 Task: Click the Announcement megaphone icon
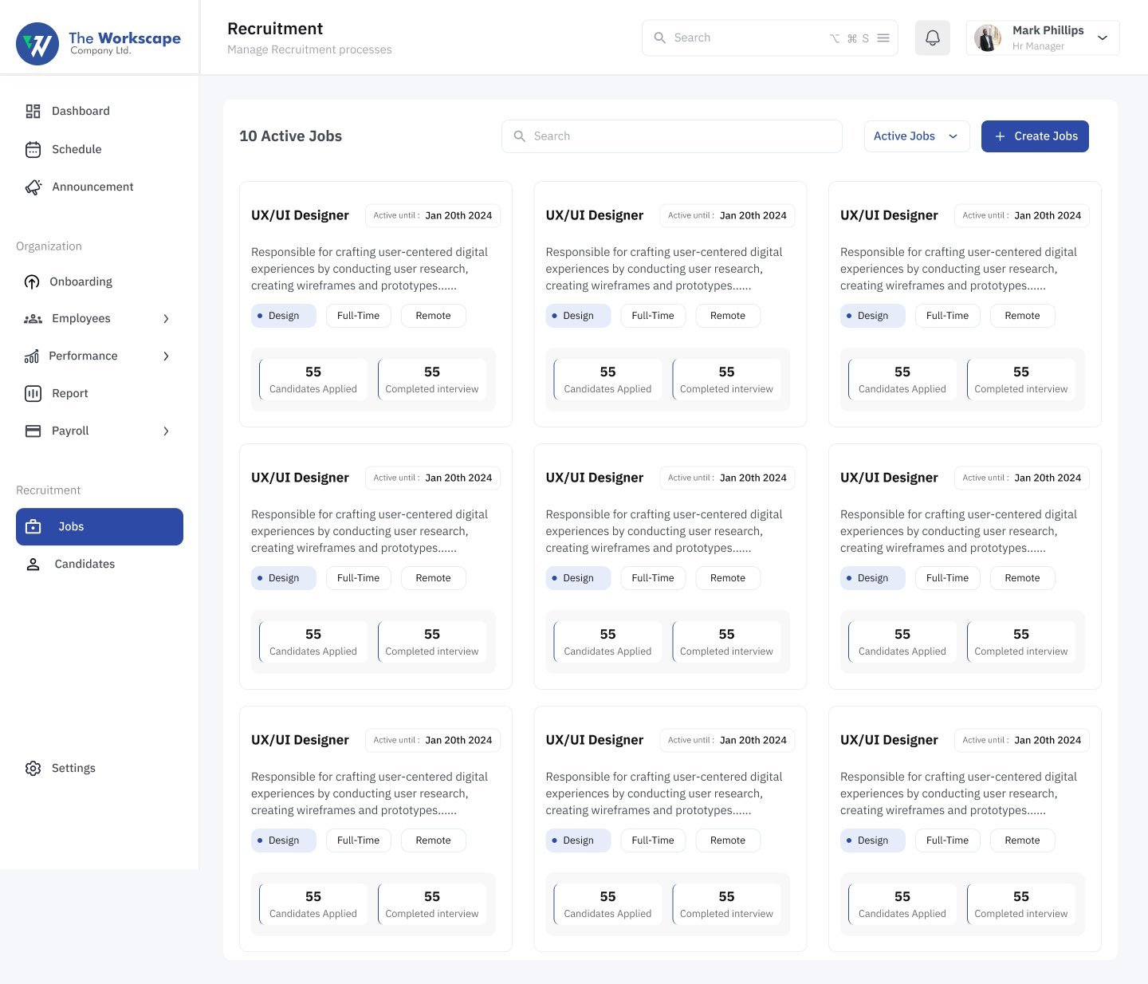point(33,187)
